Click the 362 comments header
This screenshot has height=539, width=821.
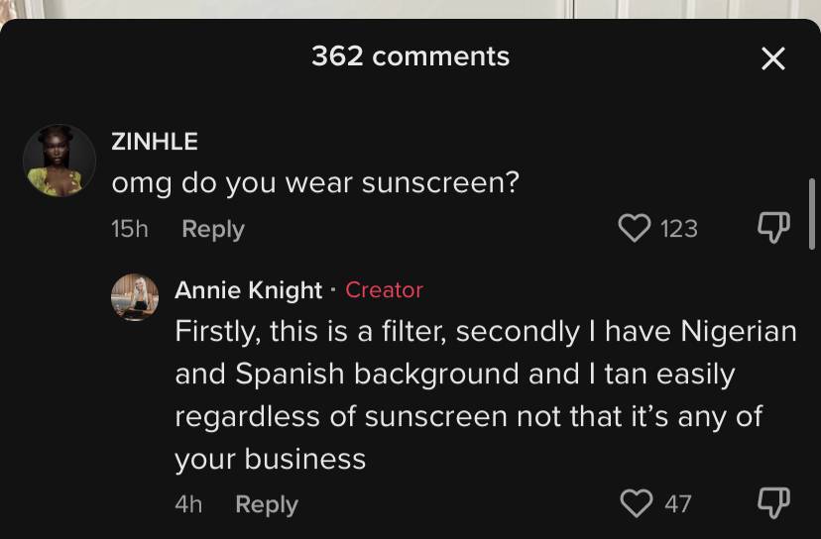click(x=410, y=56)
